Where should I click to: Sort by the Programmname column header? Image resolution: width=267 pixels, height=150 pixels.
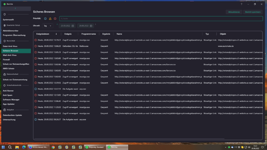coord(89,34)
